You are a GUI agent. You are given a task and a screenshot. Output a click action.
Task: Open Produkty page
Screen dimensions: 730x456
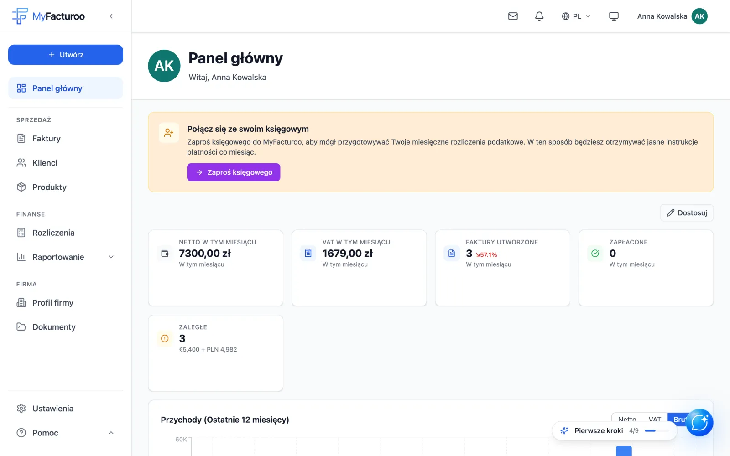pyautogui.click(x=66, y=187)
